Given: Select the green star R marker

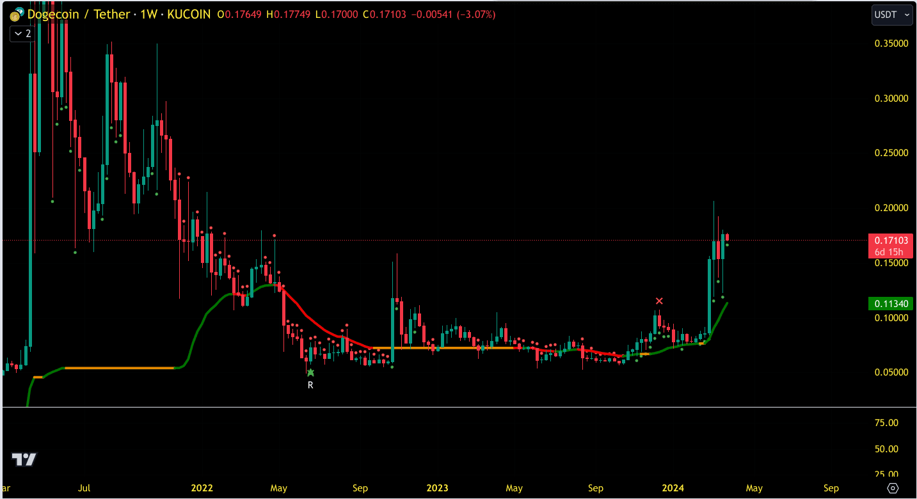Looking at the screenshot, I should 310,372.
